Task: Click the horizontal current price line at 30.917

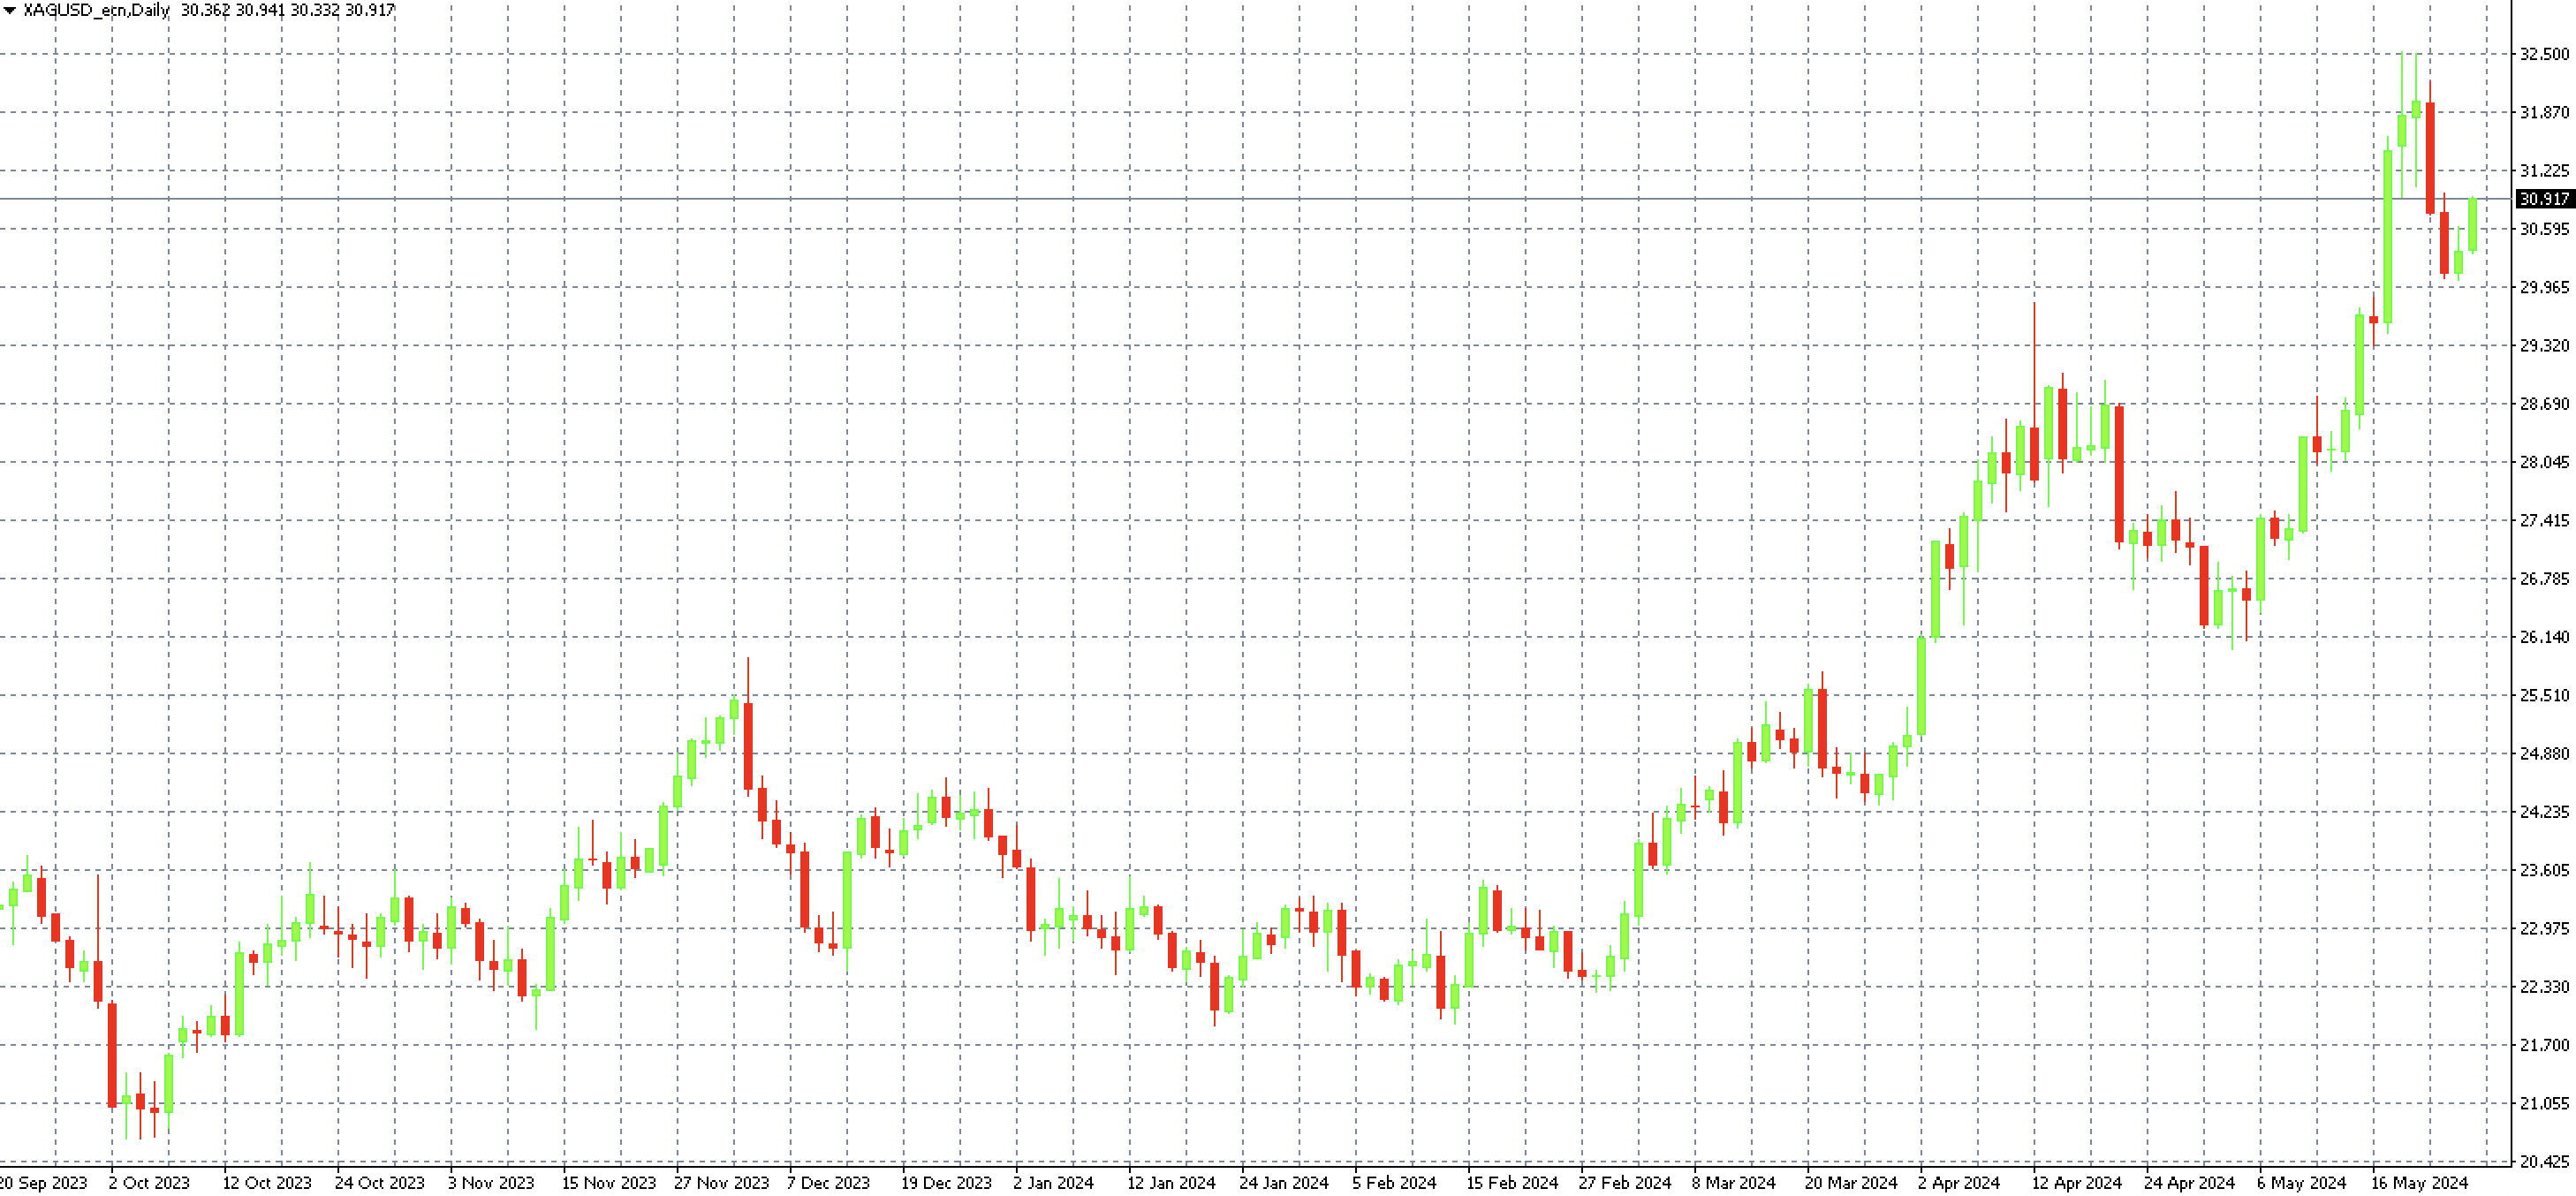Action: 1200,199
